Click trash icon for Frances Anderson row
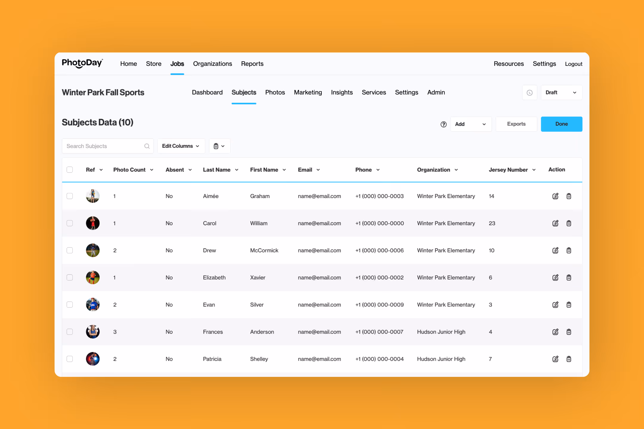This screenshot has height=429, width=644. (569, 332)
